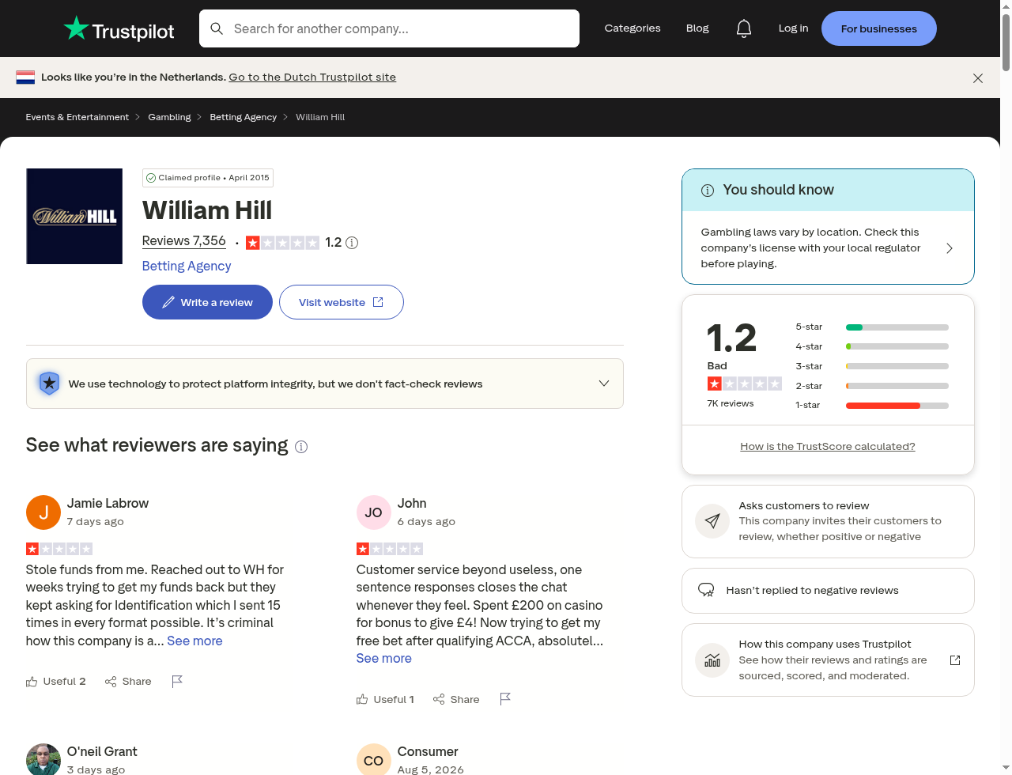Expand Jamie Labrow's review with See more
Viewport: 1012px width, 775px height.
[x=194, y=641]
